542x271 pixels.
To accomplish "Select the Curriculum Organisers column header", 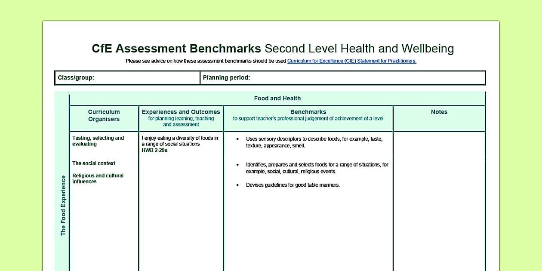I will pos(103,115).
